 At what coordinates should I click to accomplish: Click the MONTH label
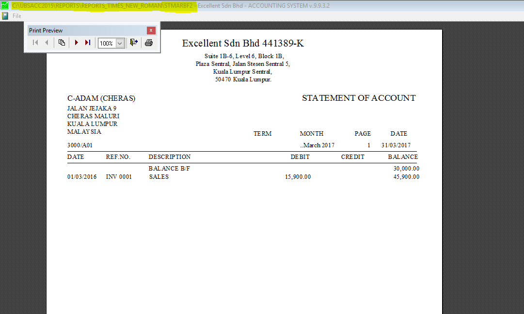(x=312, y=134)
